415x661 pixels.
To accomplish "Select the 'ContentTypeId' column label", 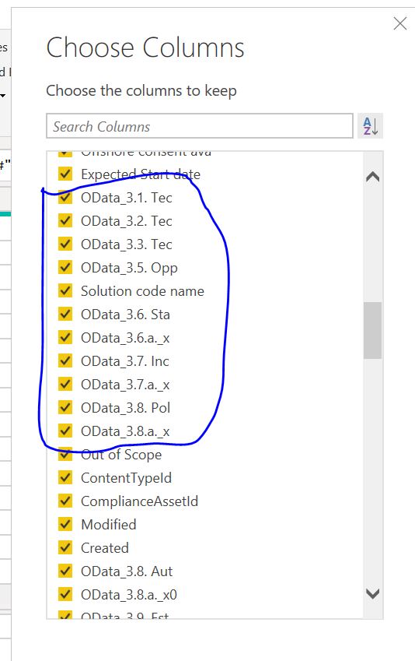I will pyautogui.click(x=126, y=478).
